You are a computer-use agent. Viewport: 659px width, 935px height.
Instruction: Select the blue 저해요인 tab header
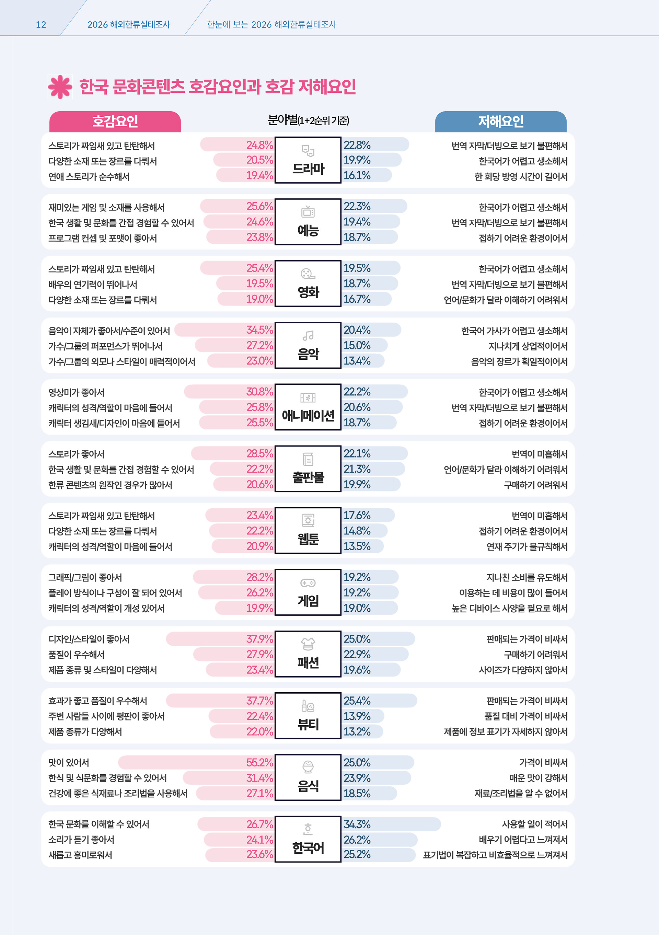coord(500,122)
